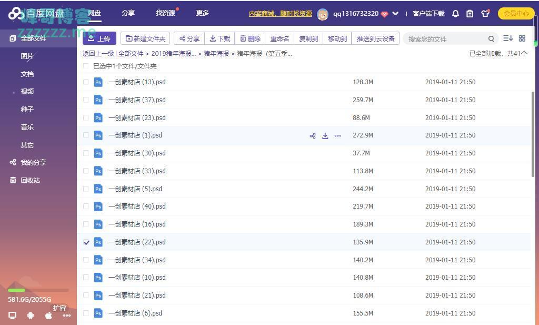
Task: Click 移动到 button
Action: click(x=337, y=38)
